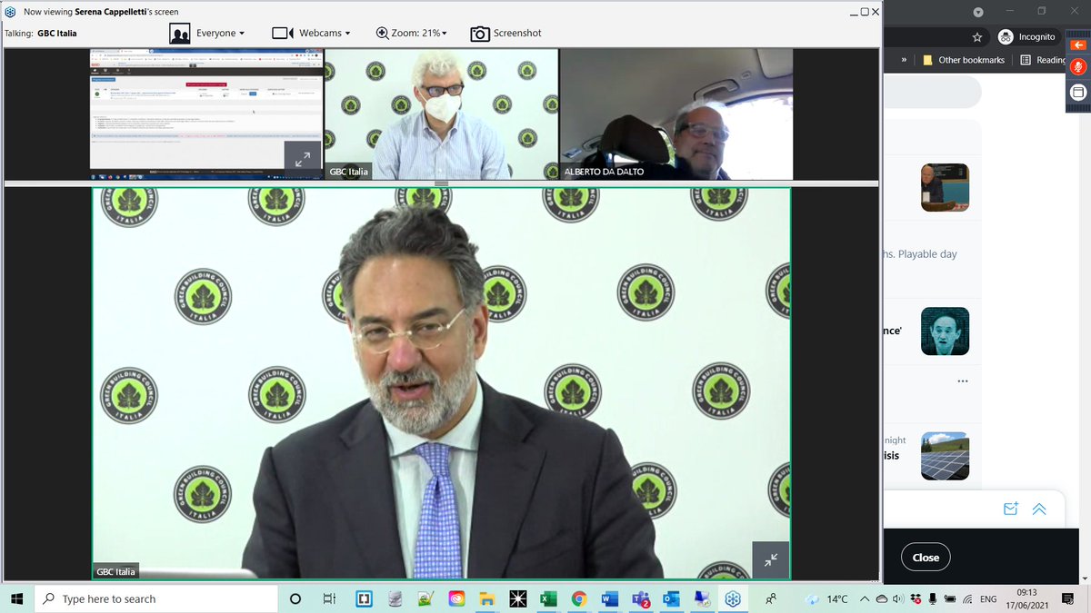
Task: Open Microsoft Teams from the taskbar
Action: click(x=641, y=598)
